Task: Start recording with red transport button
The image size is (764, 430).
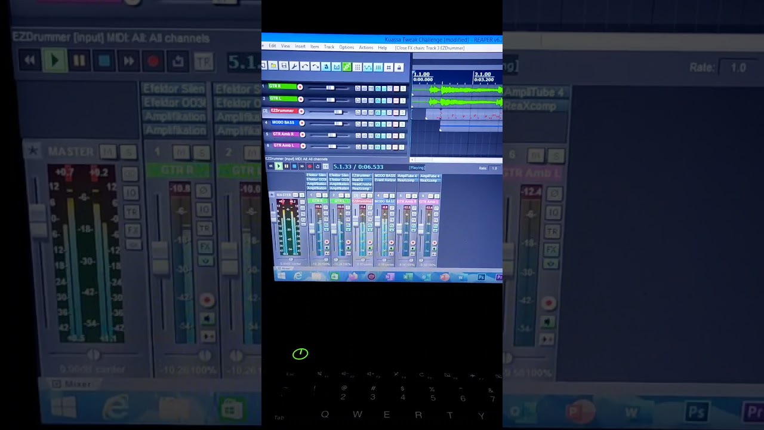Action: coord(310,166)
